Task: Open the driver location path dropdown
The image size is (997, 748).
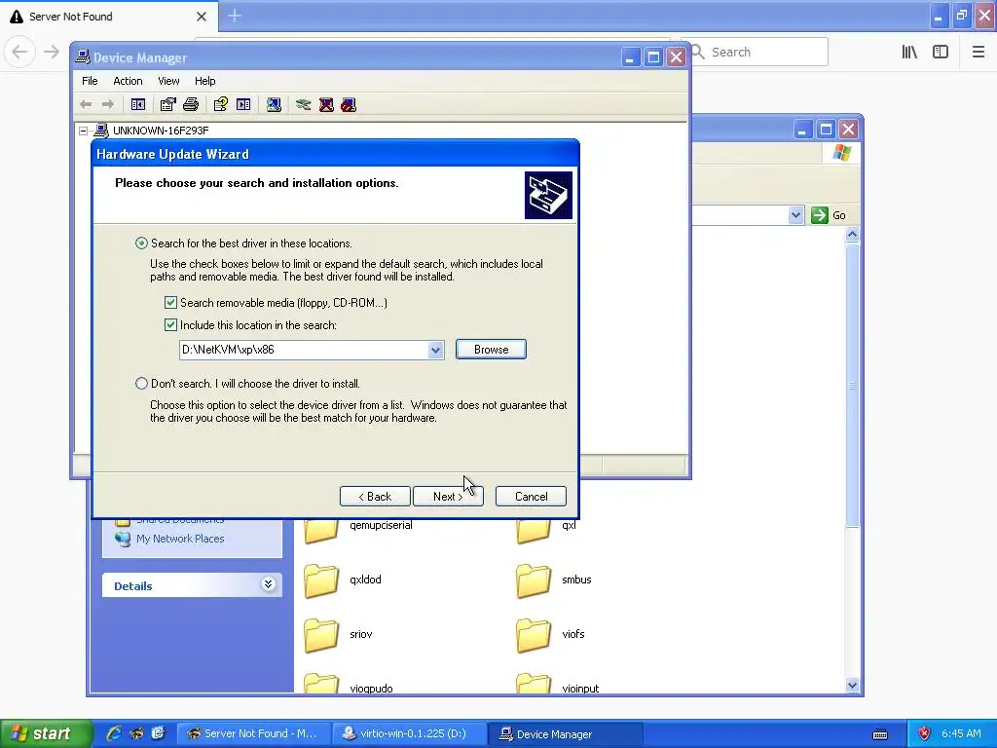Action: (x=435, y=350)
